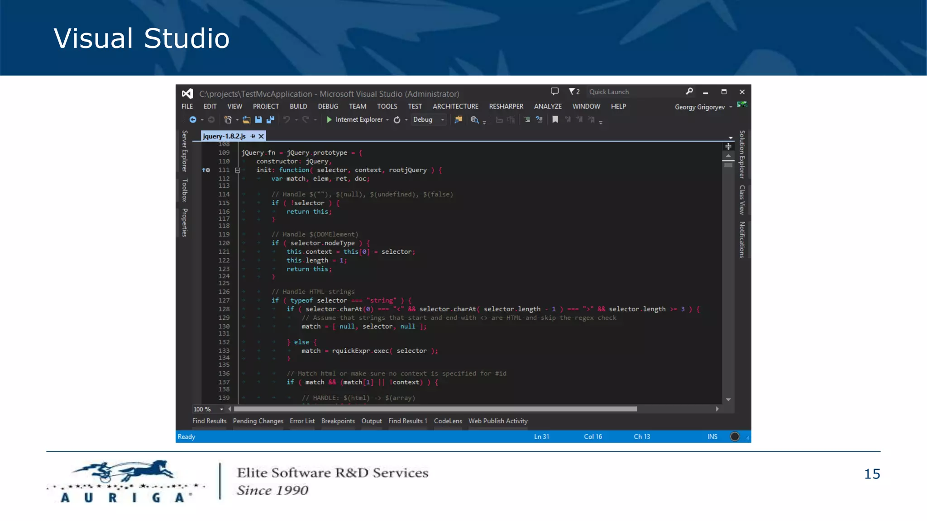Image resolution: width=927 pixels, height=521 pixels.
Task: Open the Pending Changes tab
Action: [258, 421]
